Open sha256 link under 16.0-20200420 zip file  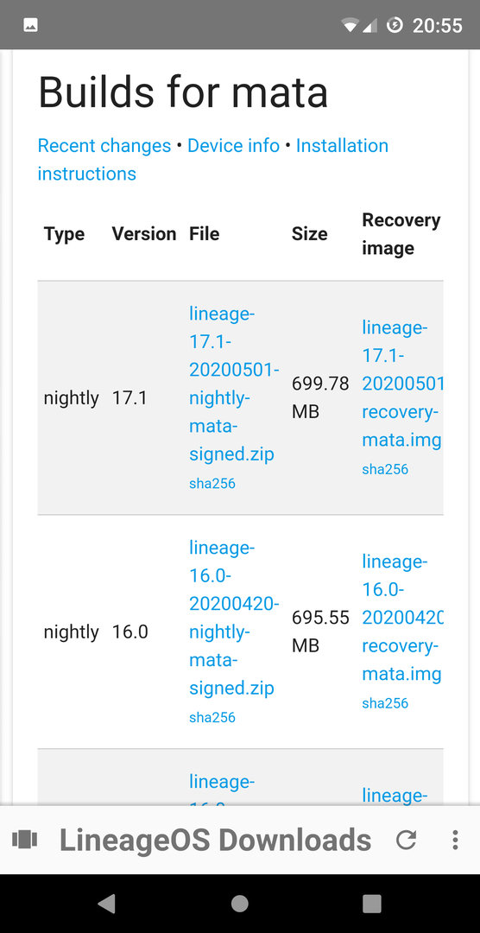click(x=212, y=718)
